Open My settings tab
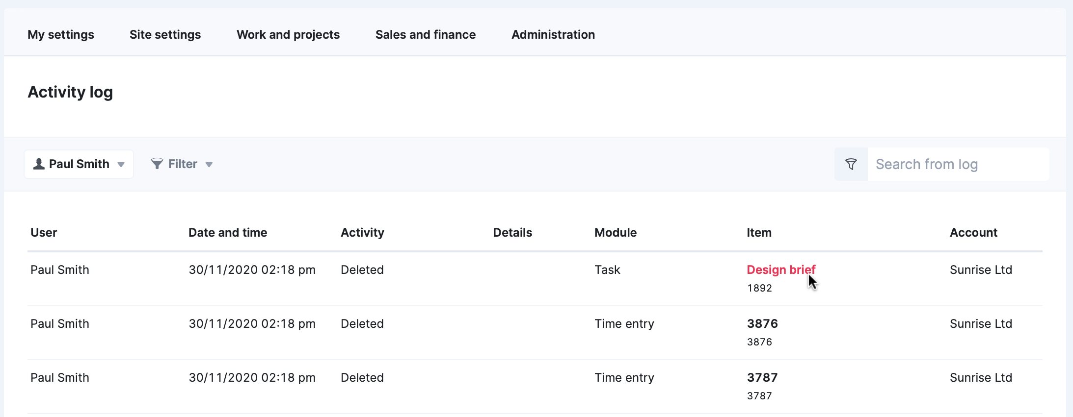Image resolution: width=1073 pixels, height=417 pixels. (61, 34)
